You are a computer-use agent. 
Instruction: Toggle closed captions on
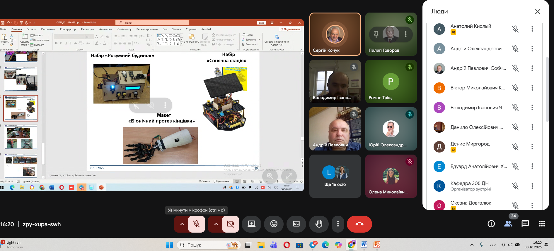(296, 224)
